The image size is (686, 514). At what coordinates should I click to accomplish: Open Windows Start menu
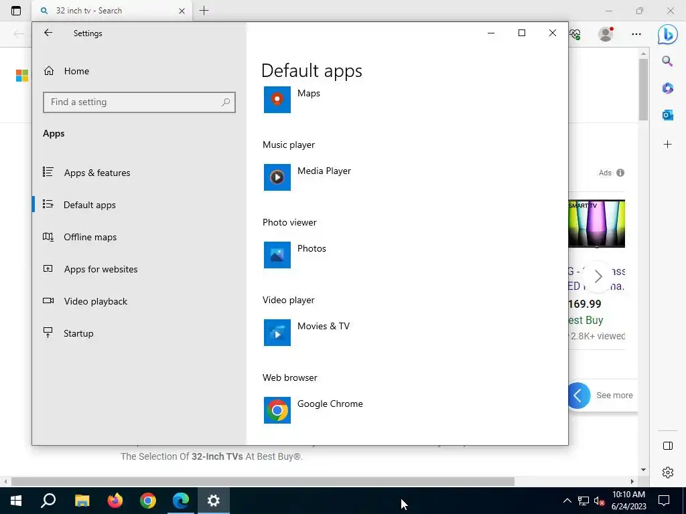coord(16,501)
